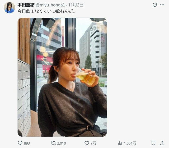Open the author's profile avatar
169x148 pixels.
[9, 7]
